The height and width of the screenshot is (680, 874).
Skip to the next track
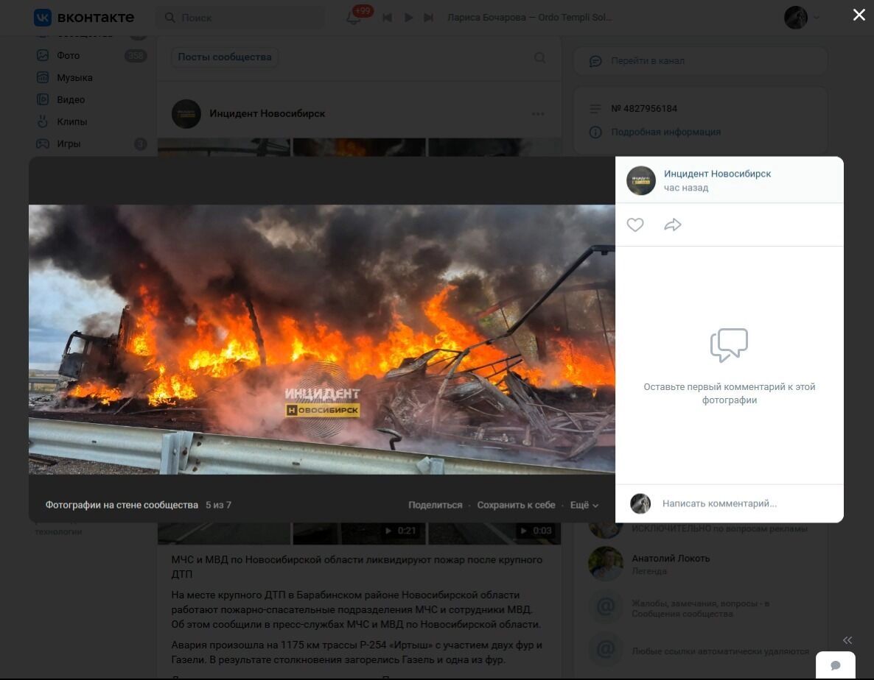[x=428, y=18]
